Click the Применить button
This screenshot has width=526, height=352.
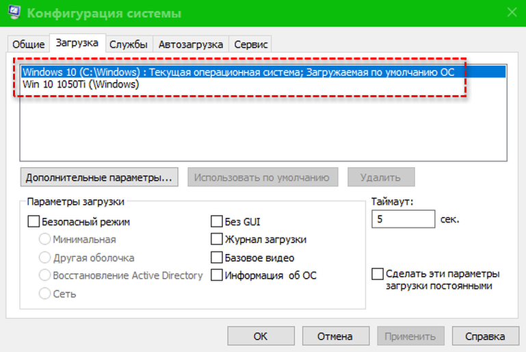(410, 336)
